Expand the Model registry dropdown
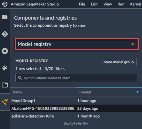 (77, 44)
